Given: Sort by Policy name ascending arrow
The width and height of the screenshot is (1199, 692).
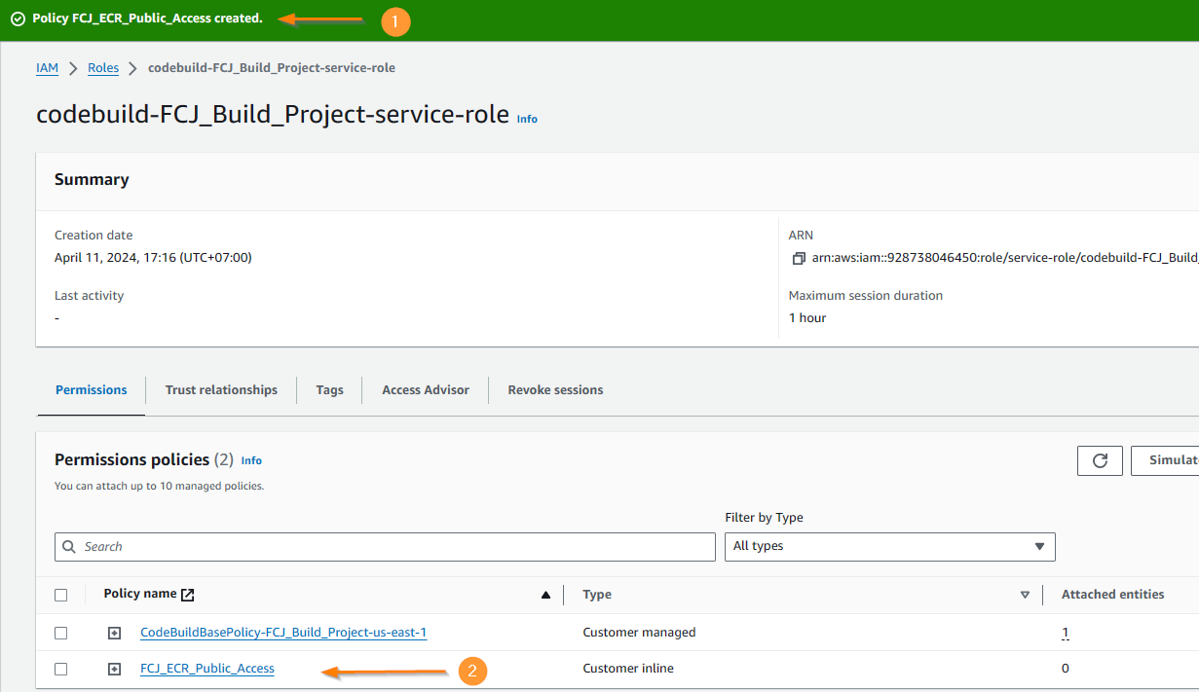Looking at the screenshot, I should point(545,595).
